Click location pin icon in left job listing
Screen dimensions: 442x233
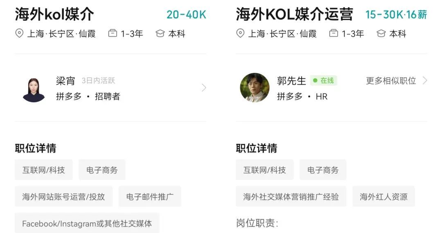click(x=19, y=34)
